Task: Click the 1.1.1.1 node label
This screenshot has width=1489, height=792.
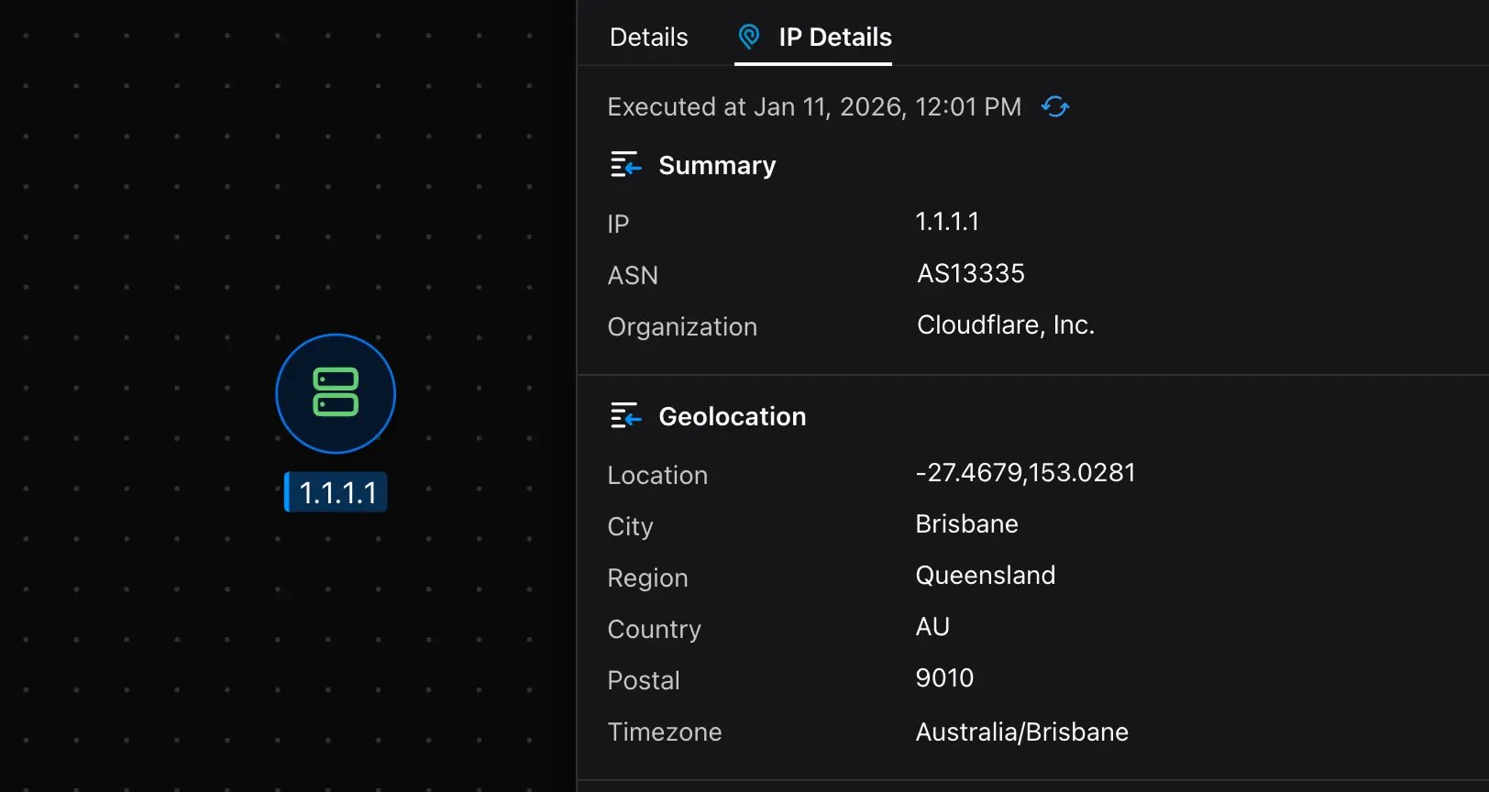Action: pos(336,492)
